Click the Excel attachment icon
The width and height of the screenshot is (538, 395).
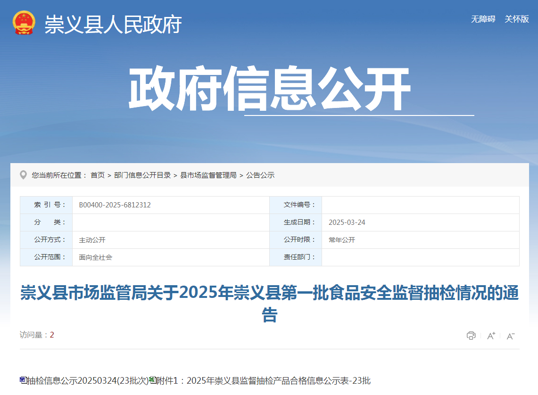point(153,380)
